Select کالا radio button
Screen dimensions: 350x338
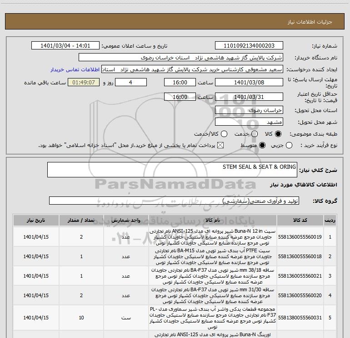pos(278,134)
